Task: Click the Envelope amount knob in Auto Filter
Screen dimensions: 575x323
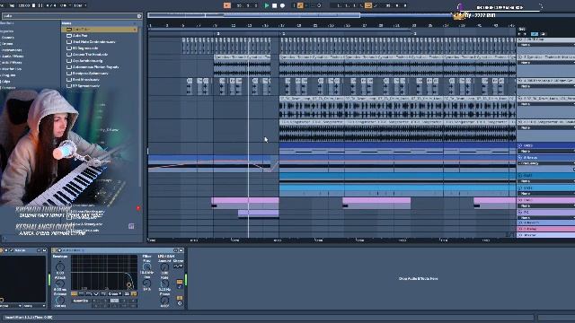Action: (x=60, y=267)
